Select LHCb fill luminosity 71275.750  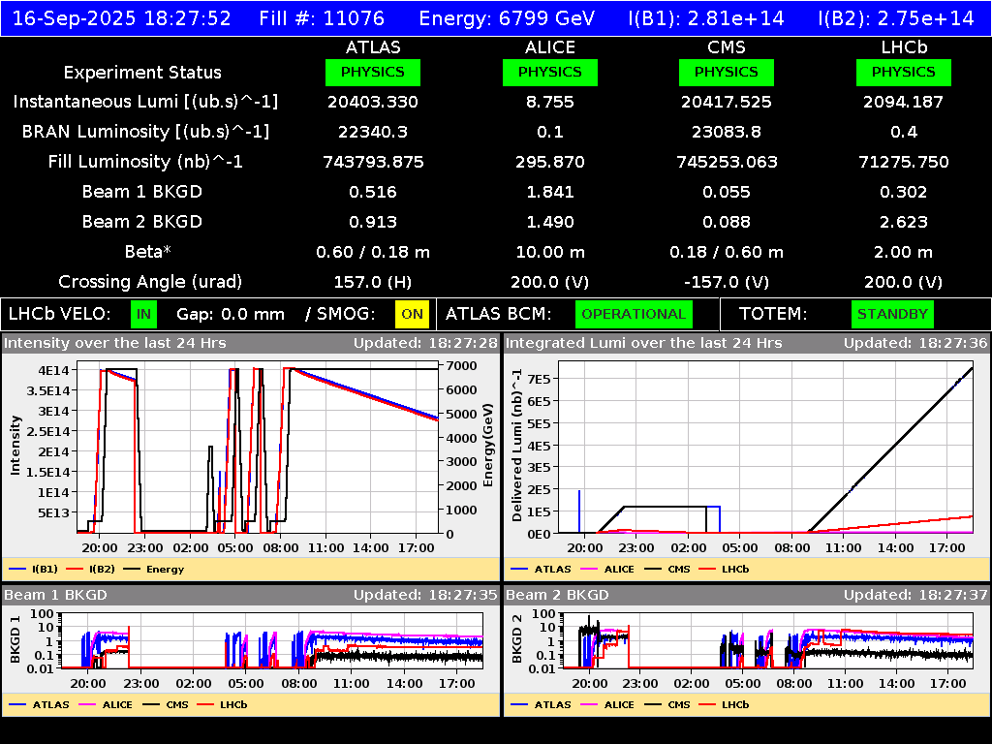click(904, 162)
